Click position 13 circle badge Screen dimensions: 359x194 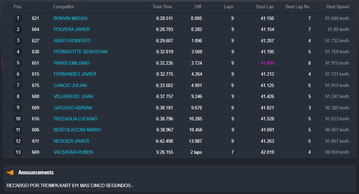[18, 152]
